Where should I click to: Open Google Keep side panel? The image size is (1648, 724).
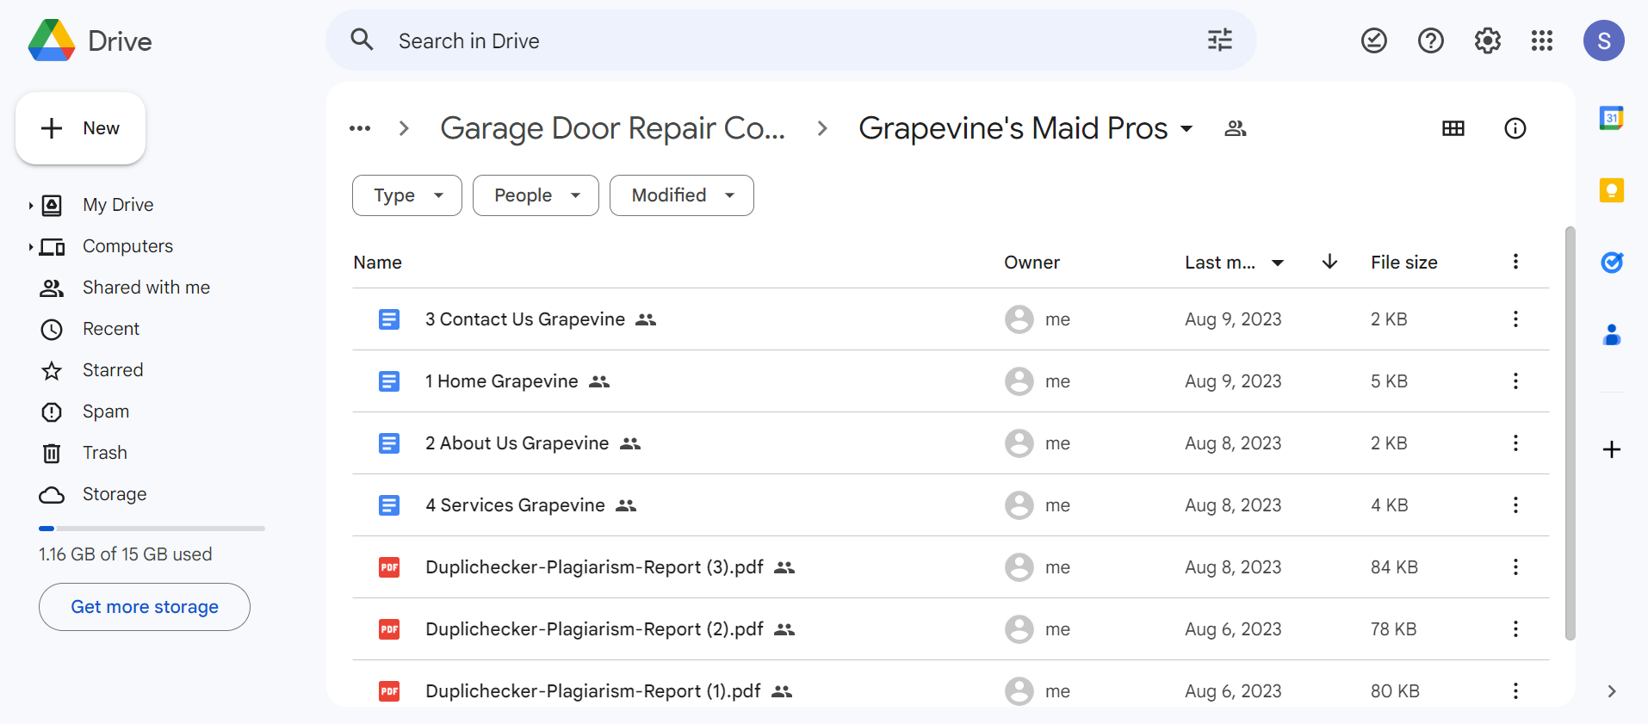(1612, 190)
